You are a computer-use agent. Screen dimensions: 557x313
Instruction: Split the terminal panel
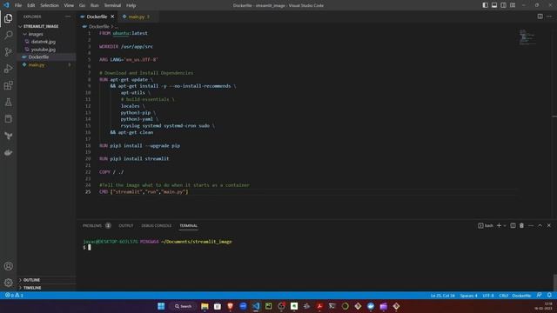pyautogui.click(x=513, y=225)
